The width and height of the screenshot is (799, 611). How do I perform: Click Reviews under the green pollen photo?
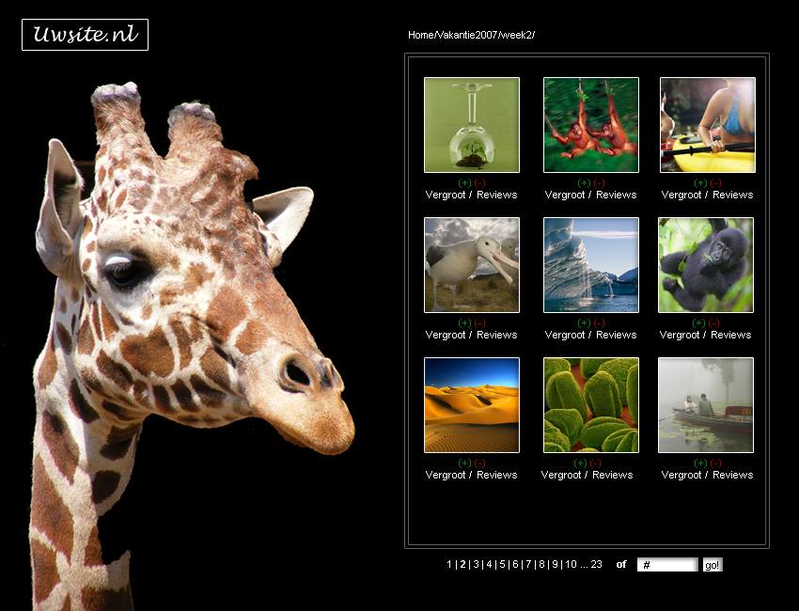[x=613, y=476]
